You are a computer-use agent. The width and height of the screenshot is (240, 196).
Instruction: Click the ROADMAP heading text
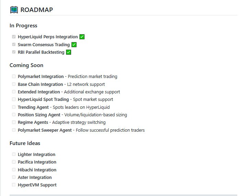(37, 10)
